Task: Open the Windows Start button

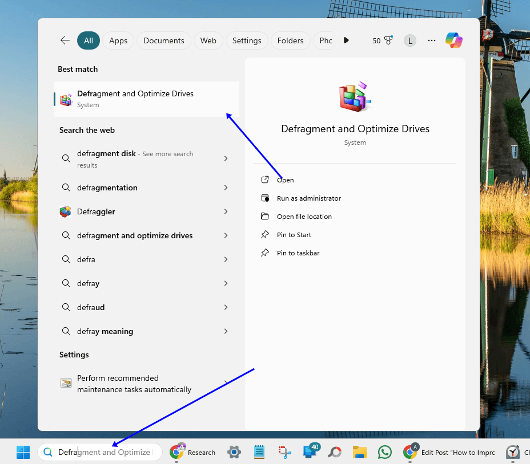Action: tap(23, 452)
